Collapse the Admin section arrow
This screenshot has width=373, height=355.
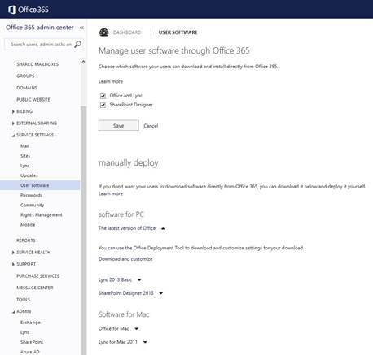(x=13, y=312)
